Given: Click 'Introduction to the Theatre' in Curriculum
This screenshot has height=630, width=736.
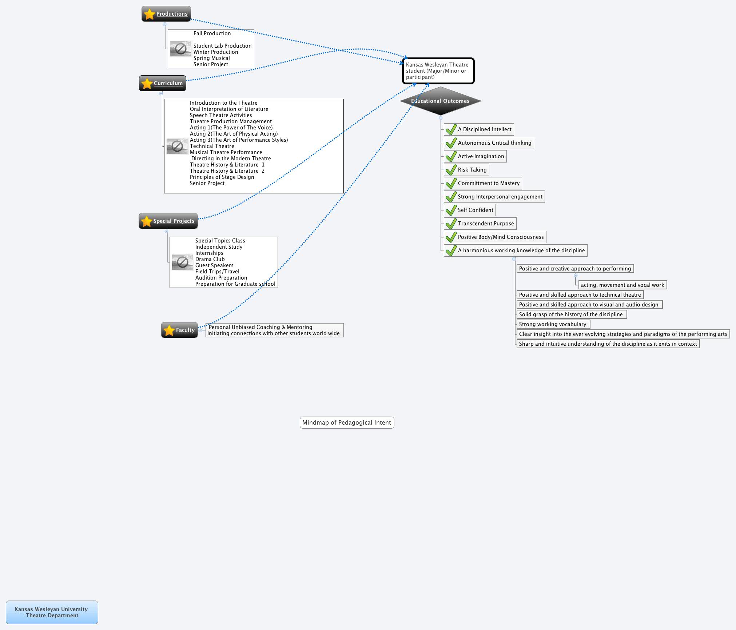Looking at the screenshot, I should (223, 103).
